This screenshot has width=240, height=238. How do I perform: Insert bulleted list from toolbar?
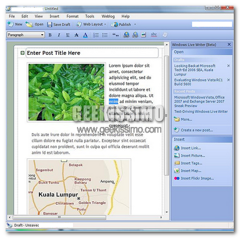(105, 35)
